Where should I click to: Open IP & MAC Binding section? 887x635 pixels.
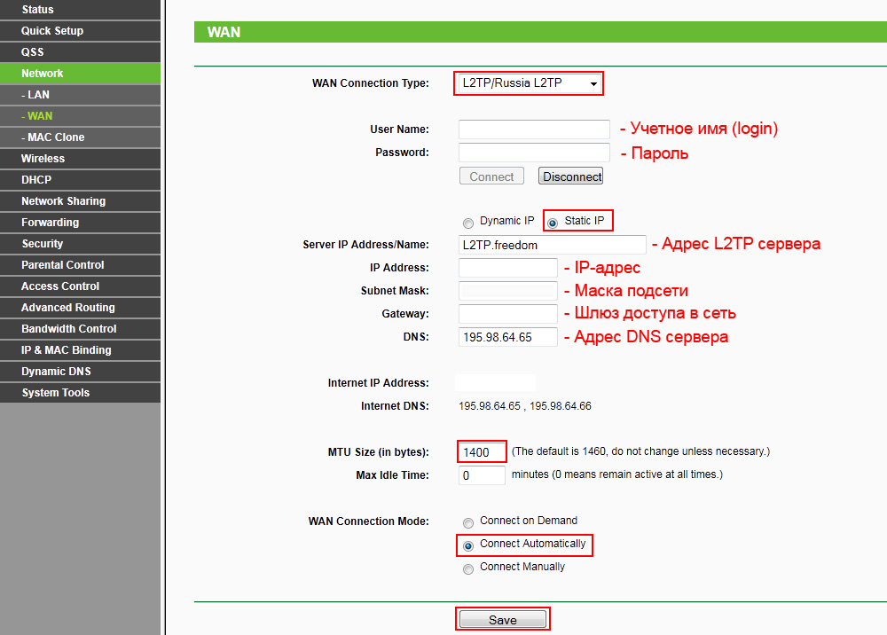coord(81,350)
